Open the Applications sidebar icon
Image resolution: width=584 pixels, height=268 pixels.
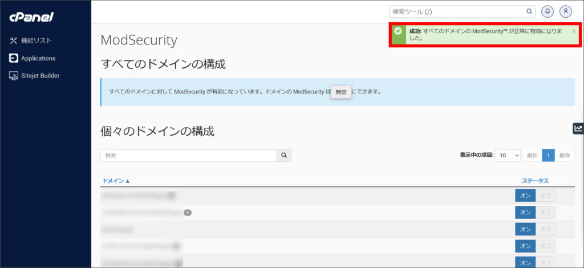(x=14, y=58)
